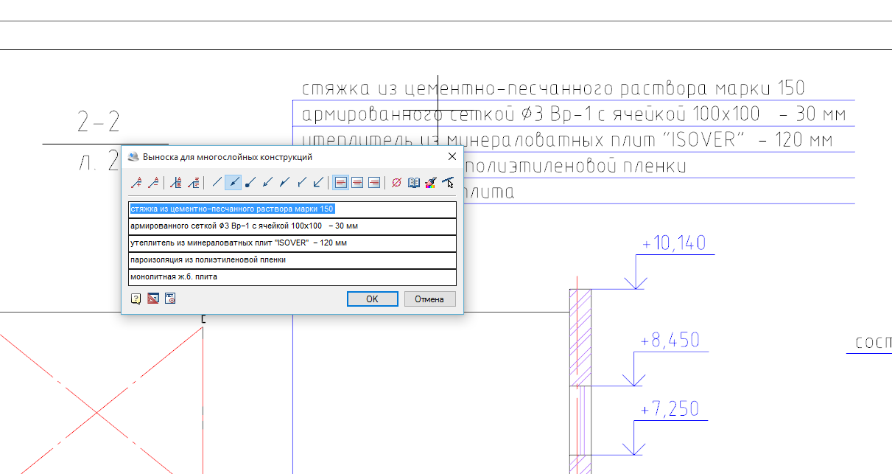The image size is (892, 474).
Task: Click the 'армированного сеткой' text field
Action: [292, 226]
